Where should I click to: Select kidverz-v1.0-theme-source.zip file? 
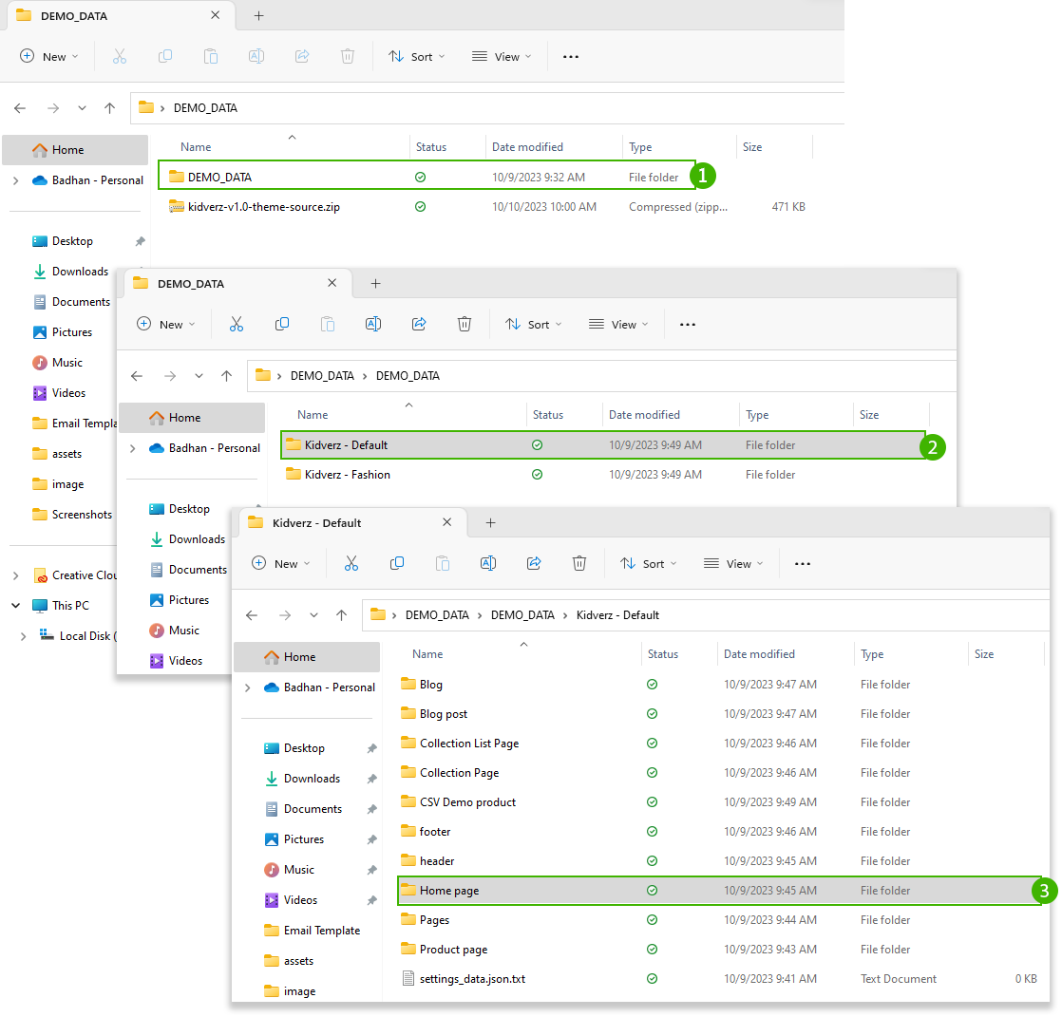tap(263, 206)
